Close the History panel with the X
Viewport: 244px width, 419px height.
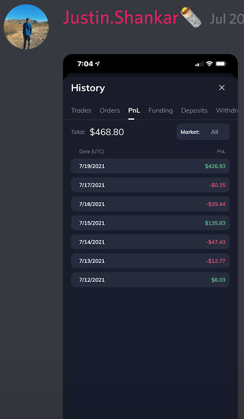point(222,88)
